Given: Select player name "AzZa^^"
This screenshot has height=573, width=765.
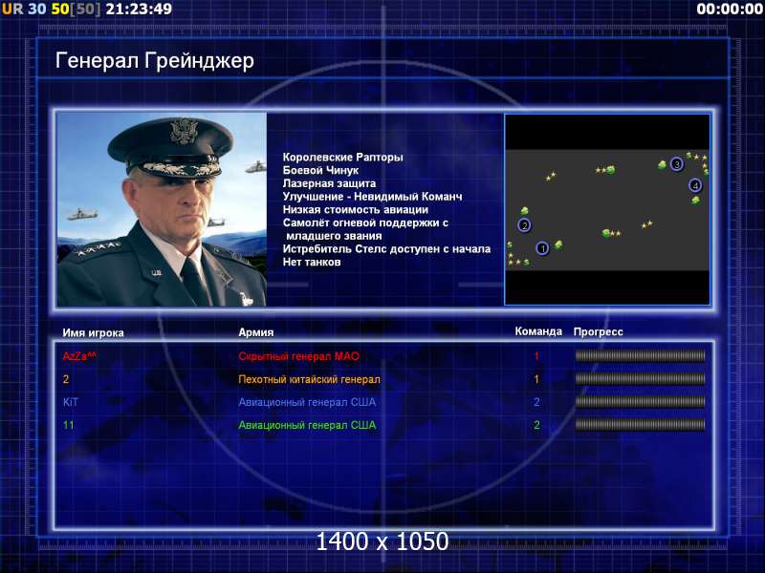Looking at the screenshot, I should click(79, 356).
